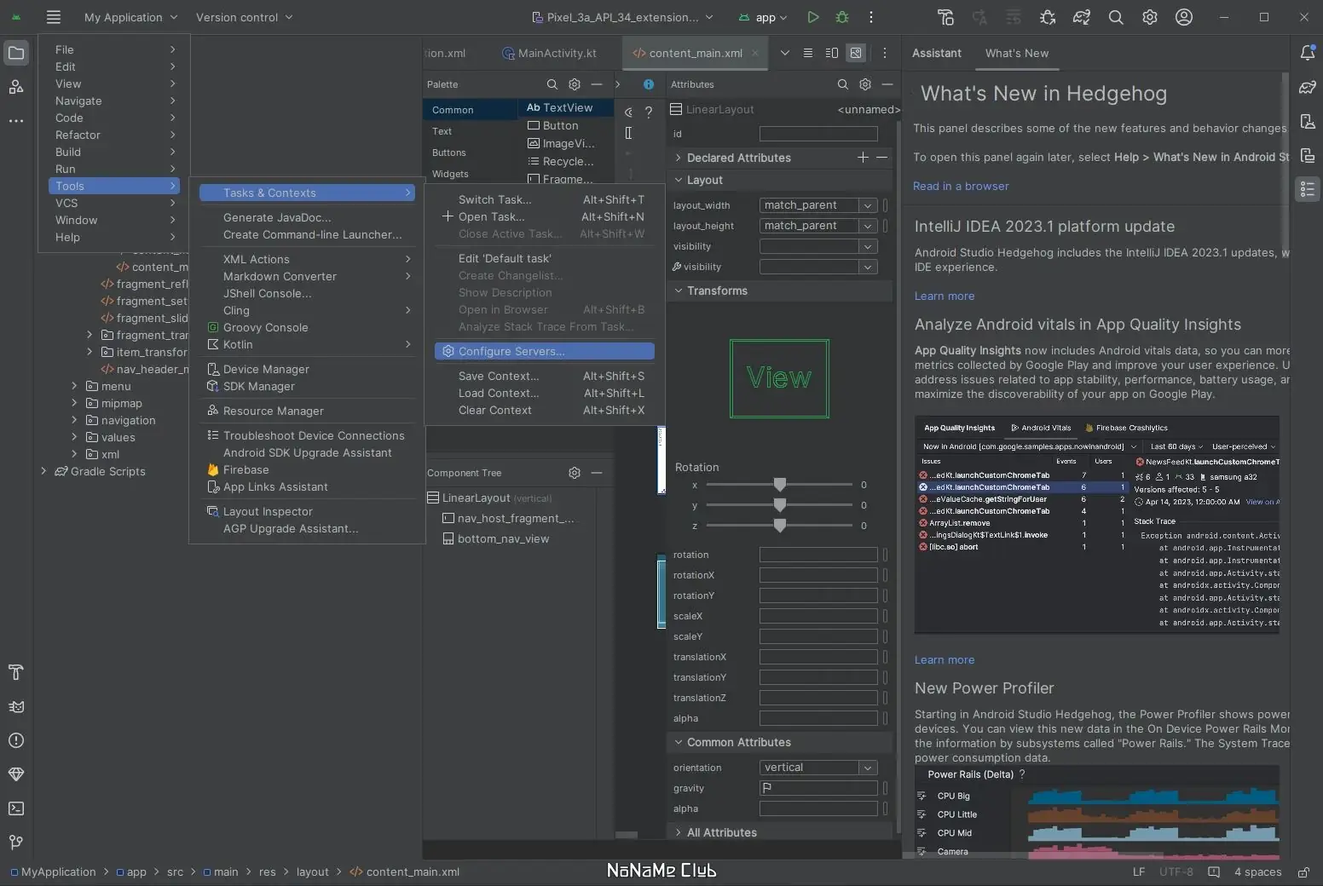Image resolution: width=1323 pixels, height=886 pixels.
Task: Start debugging with the bug icon
Action: (842, 17)
